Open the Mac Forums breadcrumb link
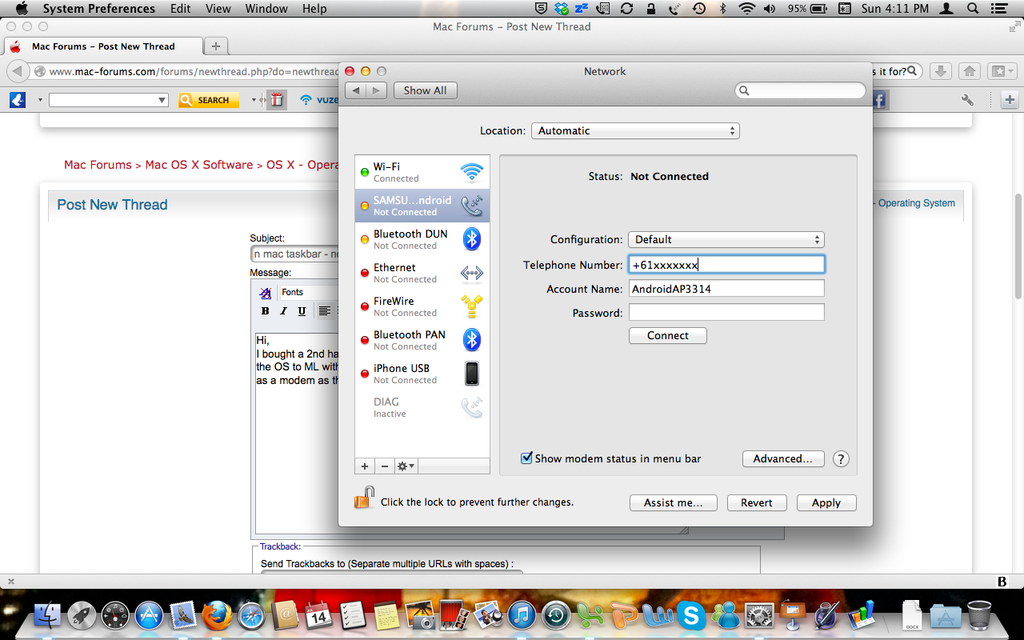This screenshot has height=640, width=1024. pyautogui.click(x=98, y=165)
